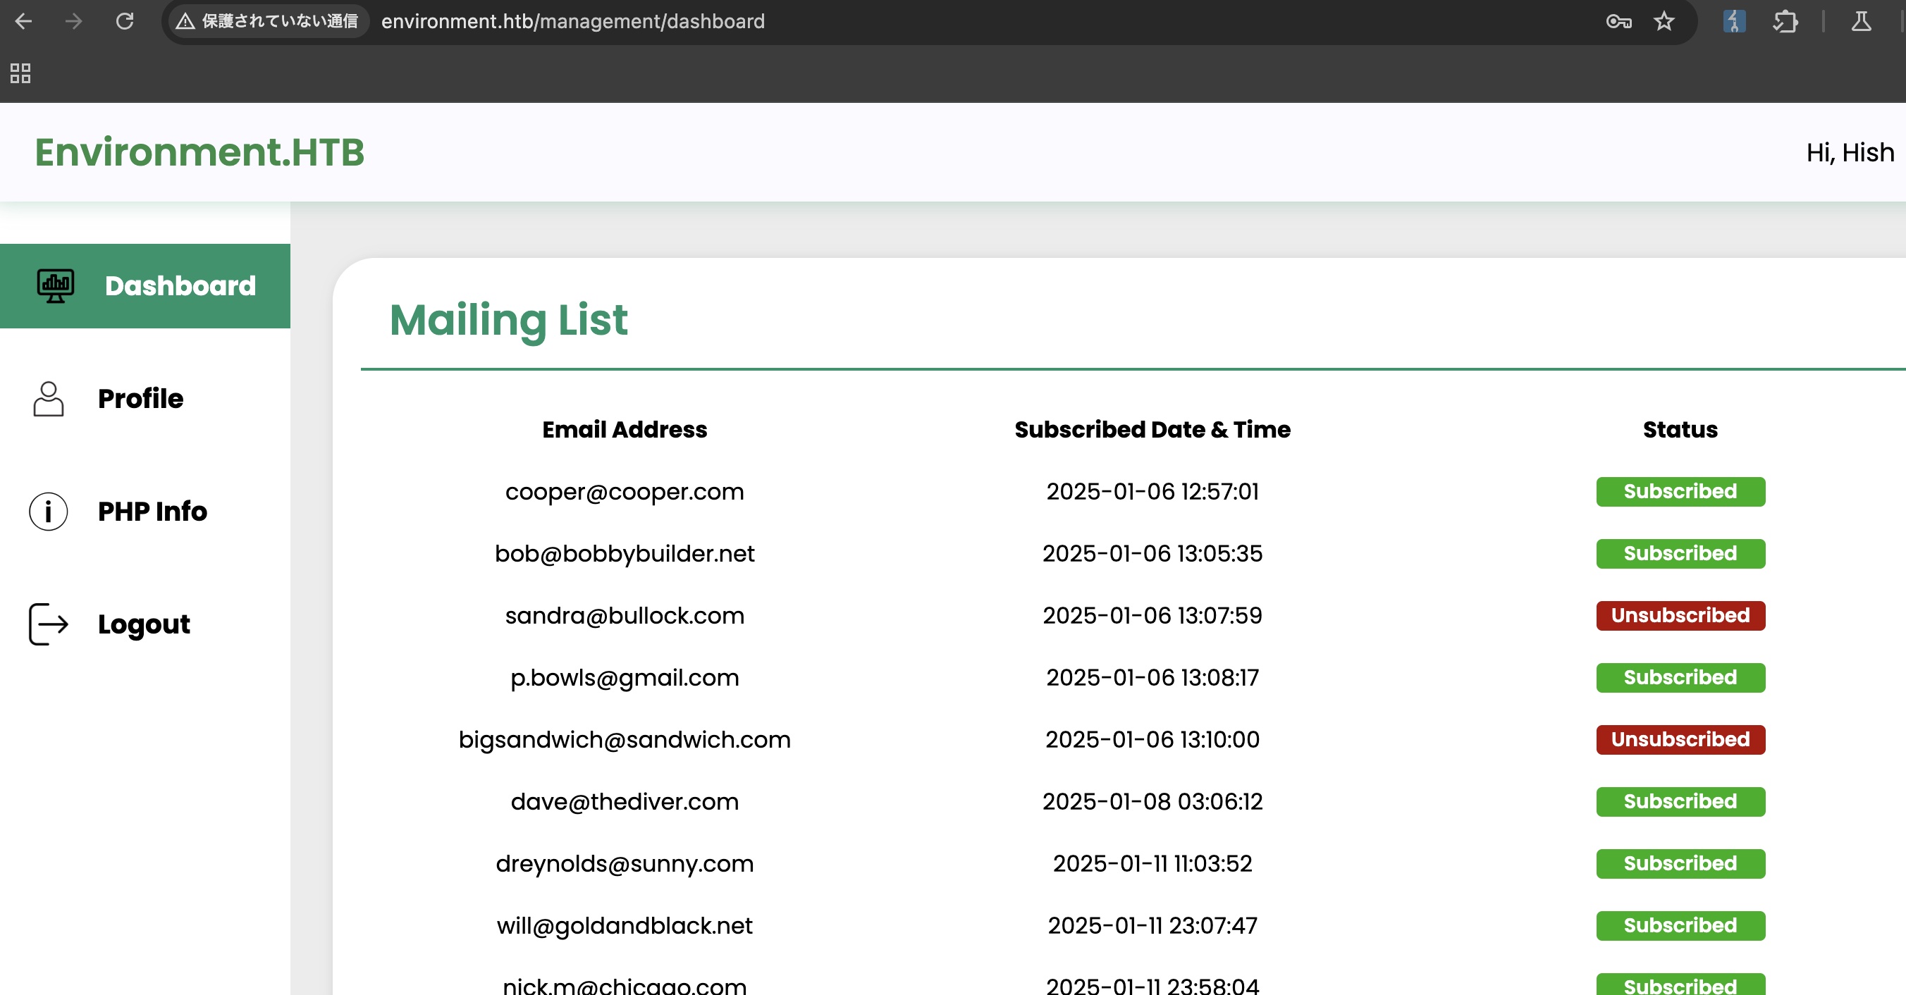Click the apps grid icon in bookmarks bar
Screen dimensions: 1906x995
point(20,73)
